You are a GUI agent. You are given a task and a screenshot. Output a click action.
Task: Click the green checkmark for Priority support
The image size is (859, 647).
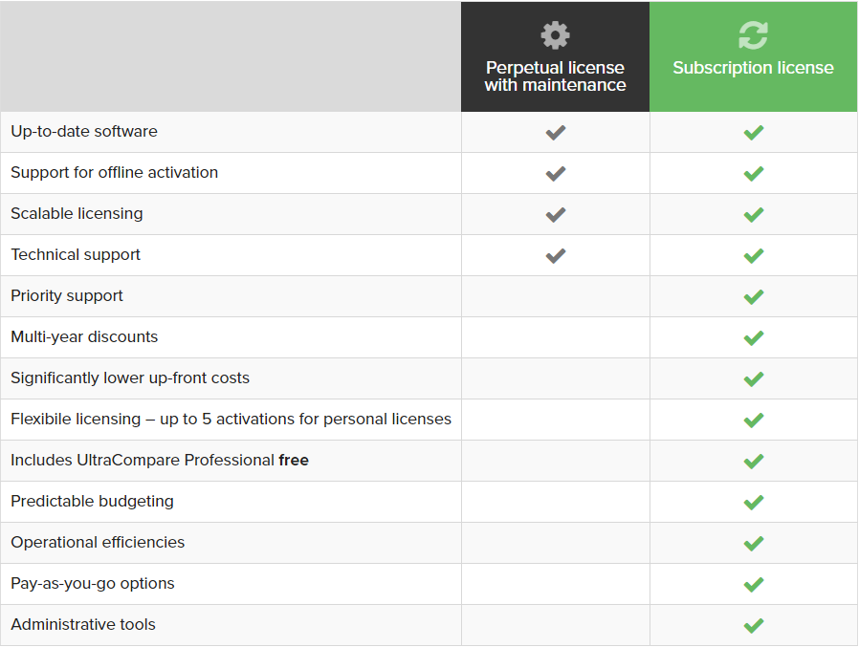point(754,297)
